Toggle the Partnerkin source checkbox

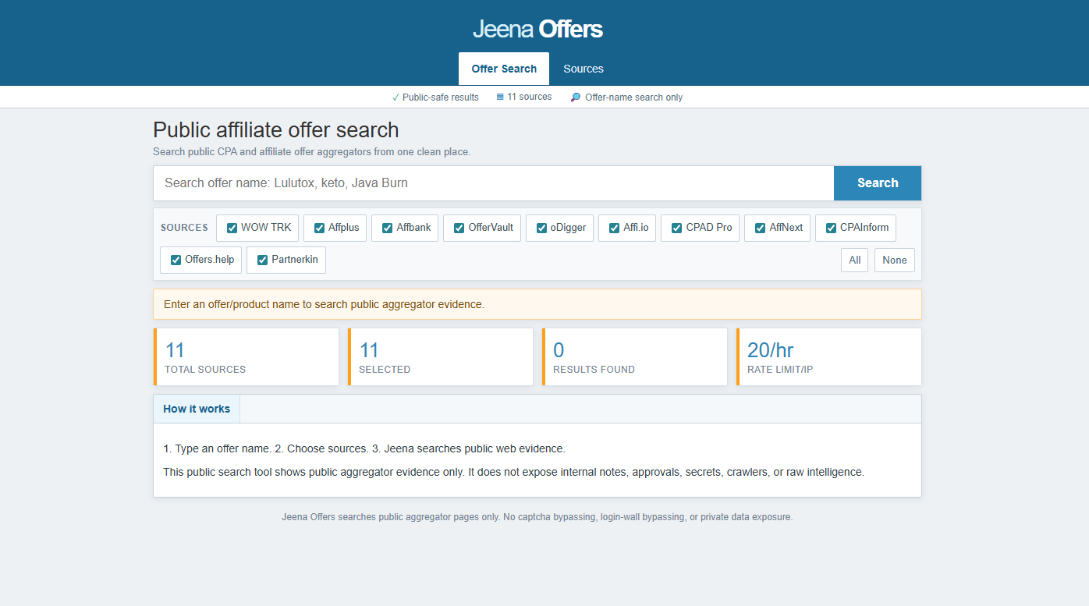[x=262, y=260]
